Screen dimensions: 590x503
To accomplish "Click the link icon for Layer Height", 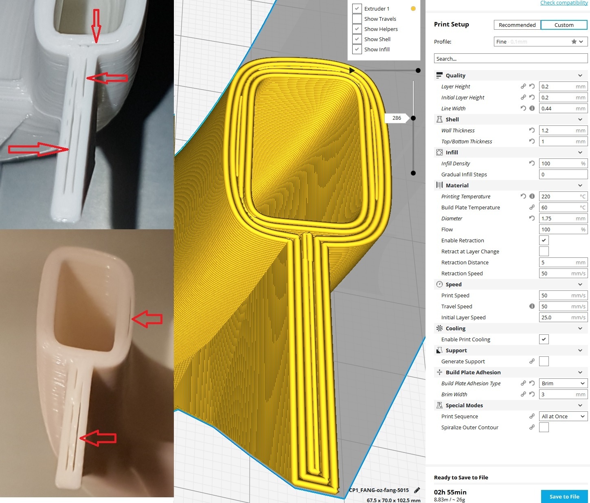I will [523, 86].
